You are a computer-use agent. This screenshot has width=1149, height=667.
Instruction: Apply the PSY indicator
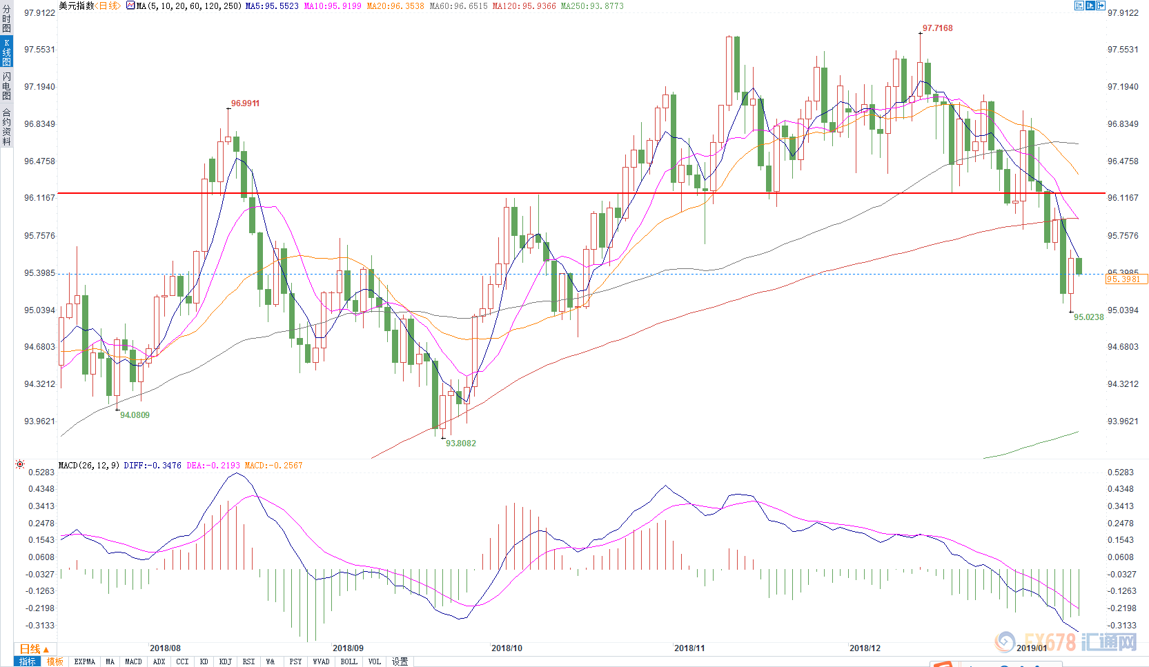point(296,661)
